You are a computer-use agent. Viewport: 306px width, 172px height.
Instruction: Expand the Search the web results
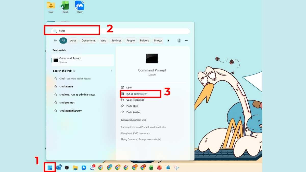tap(112, 71)
